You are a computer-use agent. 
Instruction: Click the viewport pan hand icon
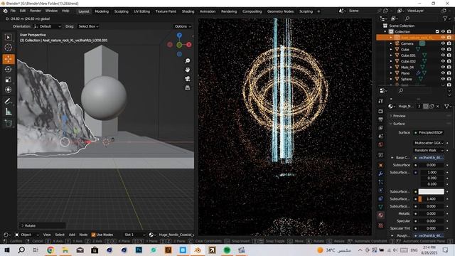(x=188, y=70)
